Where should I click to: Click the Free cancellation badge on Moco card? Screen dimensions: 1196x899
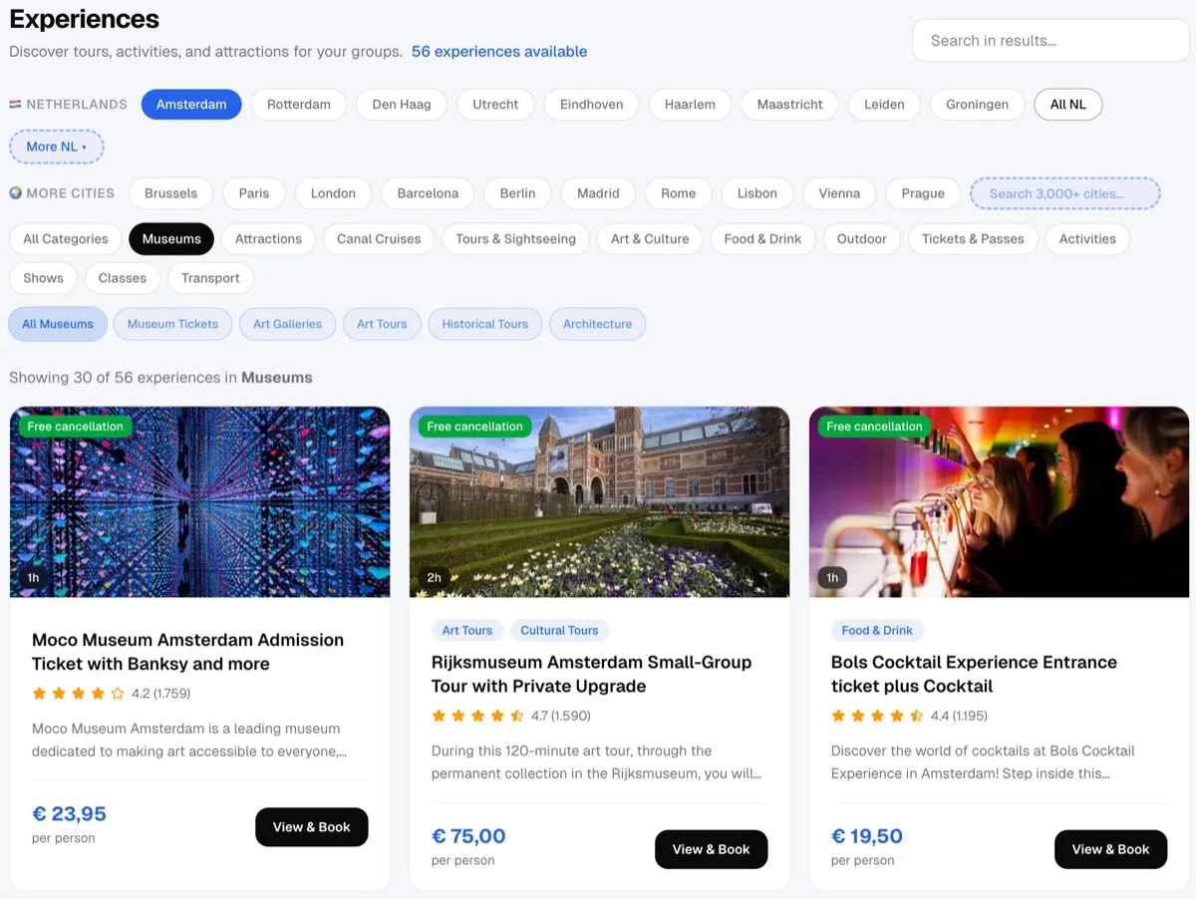point(75,426)
